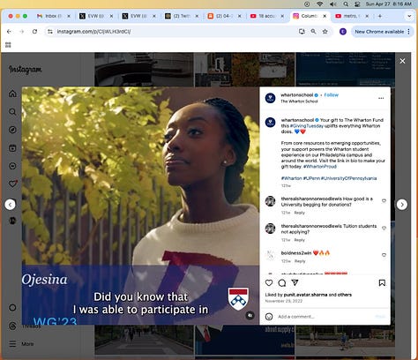Viewport: 418px width, 360px height.
Task: Switch to the YouTube '18 accu' tab
Action: 267,16
